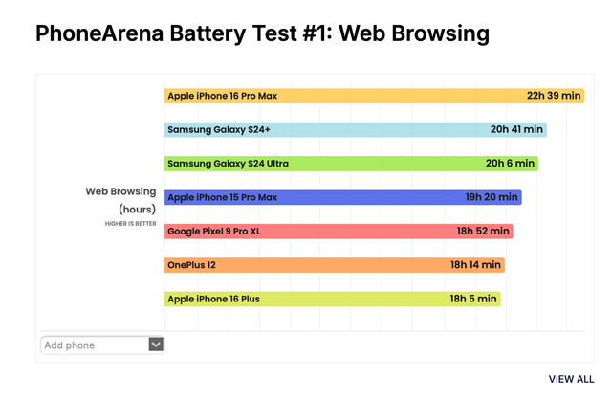Click the 18h 52 min value
The height and width of the screenshot is (401, 612).
click(483, 232)
